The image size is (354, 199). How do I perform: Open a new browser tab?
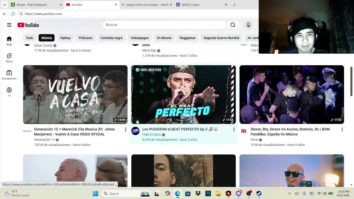234,5
